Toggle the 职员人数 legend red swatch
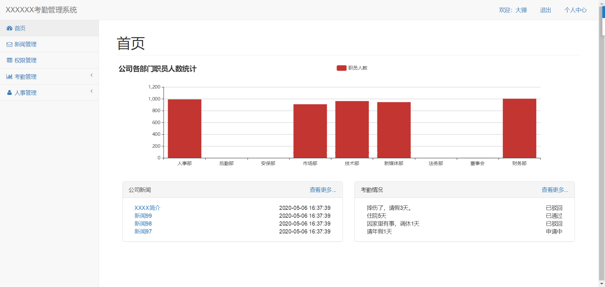The width and height of the screenshot is (605, 287). tap(342, 68)
